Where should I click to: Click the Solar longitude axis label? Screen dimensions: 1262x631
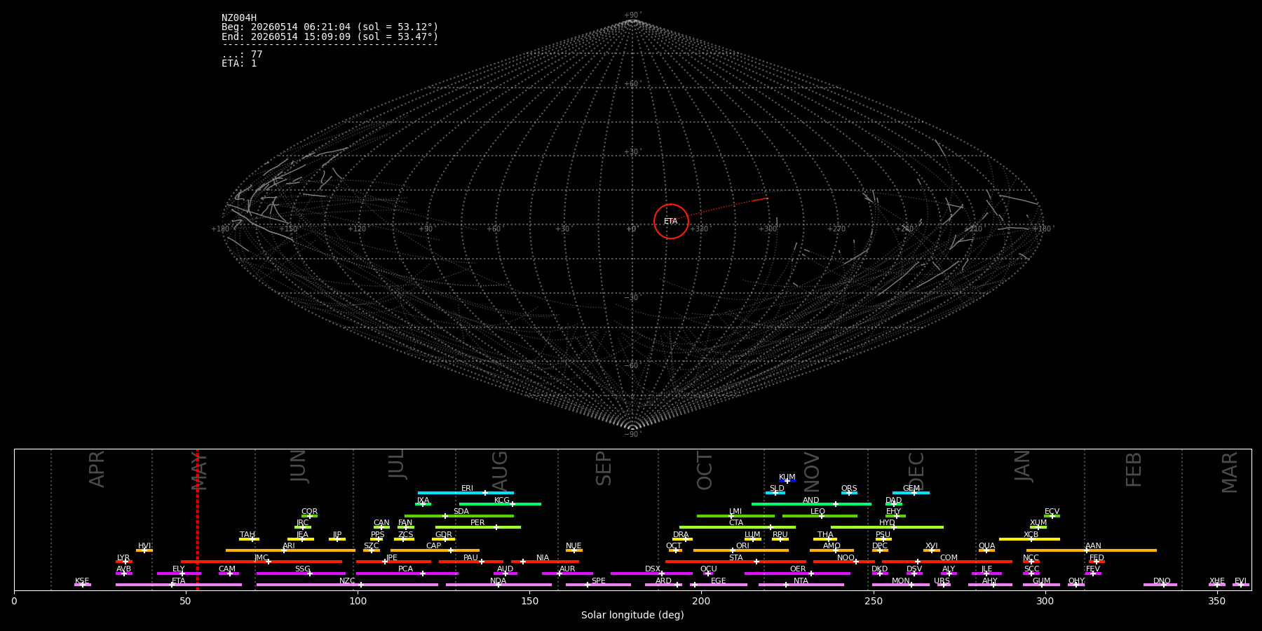tap(632, 616)
